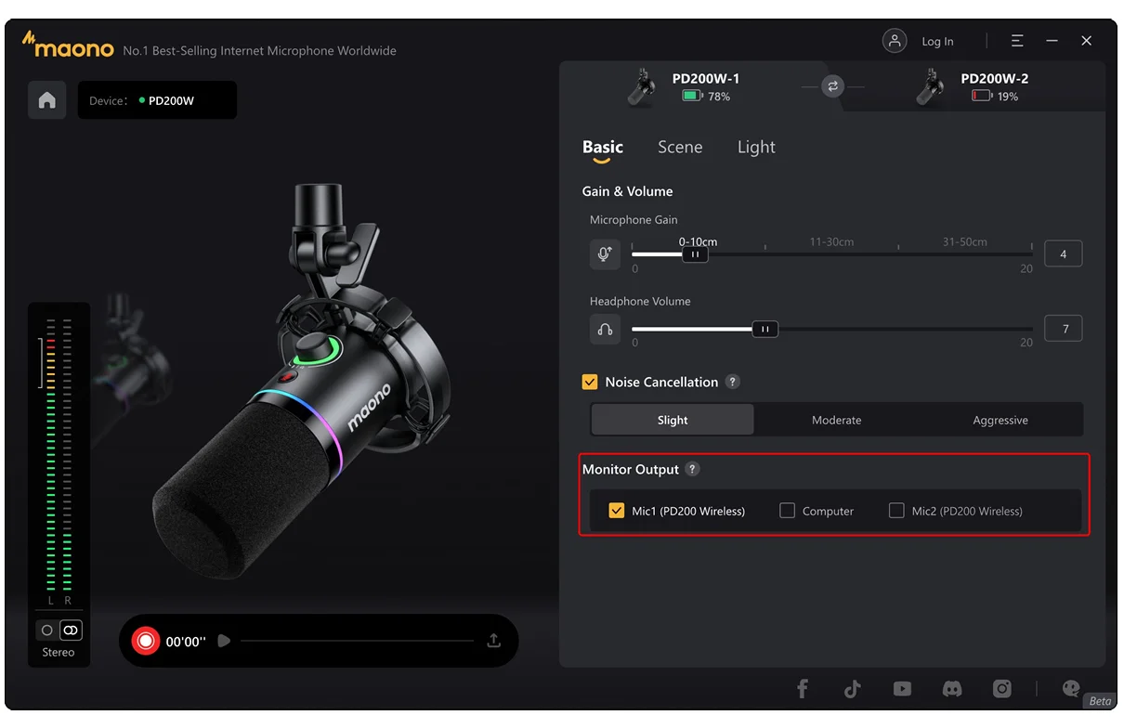Open the Discord social icon

(x=952, y=688)
